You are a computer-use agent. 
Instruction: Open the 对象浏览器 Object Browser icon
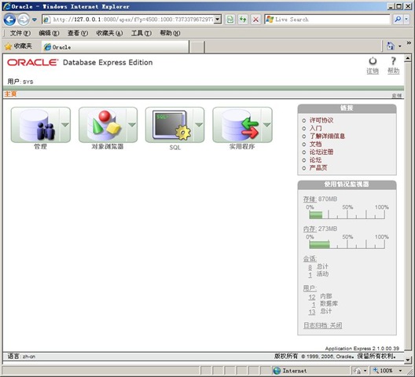[x=102, y=125]
